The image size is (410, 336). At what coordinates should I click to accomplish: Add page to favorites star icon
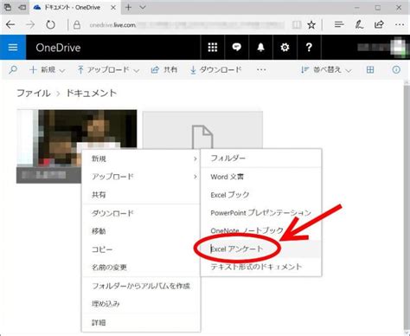click(x=311, y=25)
